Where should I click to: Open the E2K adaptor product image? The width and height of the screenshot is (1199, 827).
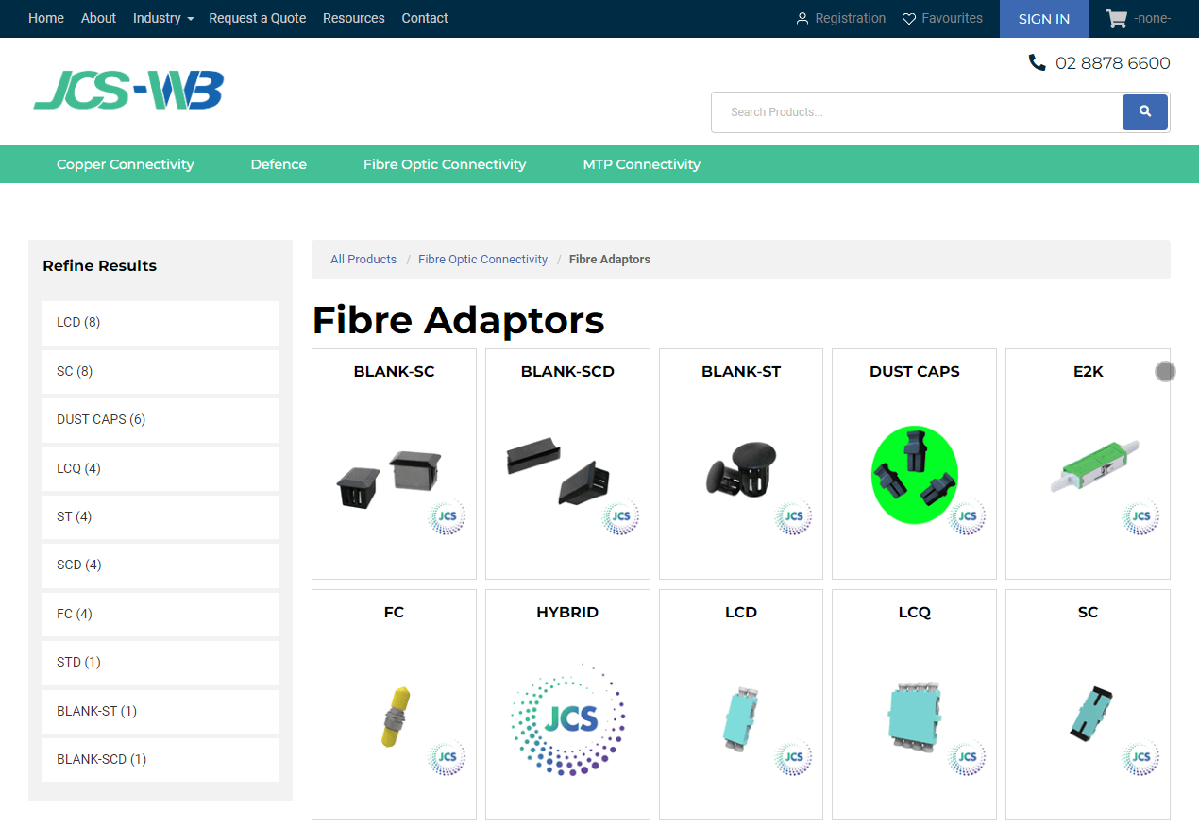pos(1088,467)
